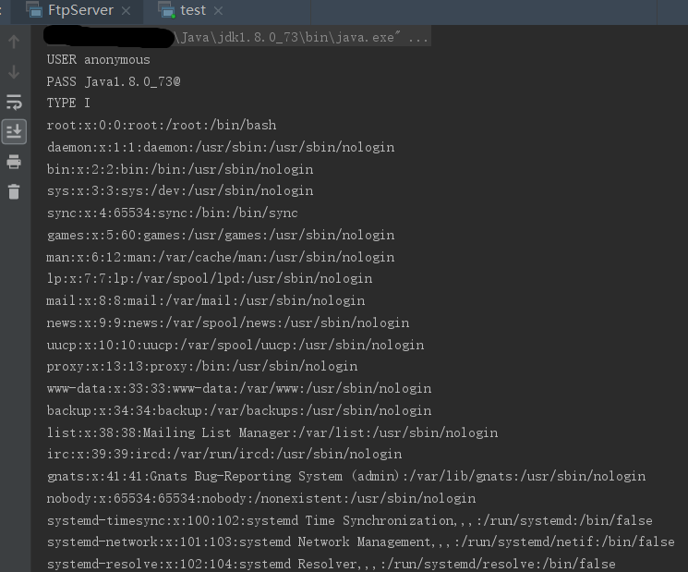The height and width of the screenshot is (572, 688).
Task: Close the FtpServer tab
Action: point(127,11)
